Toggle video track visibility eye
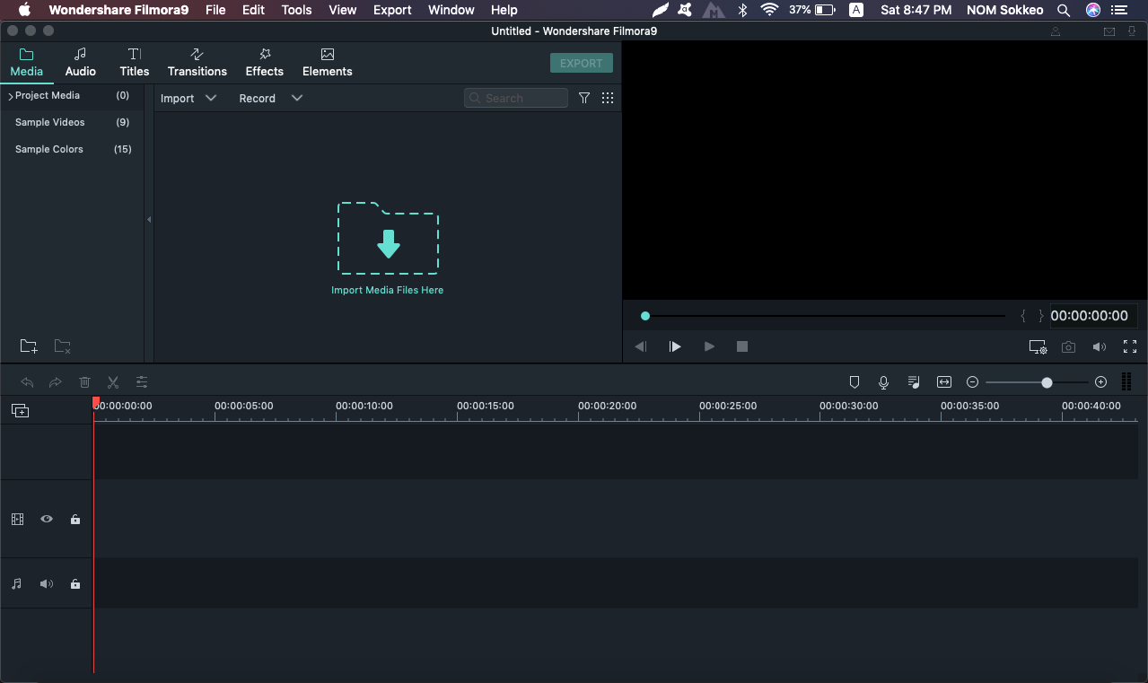 tap(46, 519)
